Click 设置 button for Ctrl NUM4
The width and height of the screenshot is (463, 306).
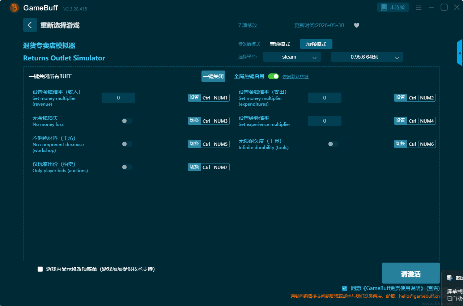point(400,121)
